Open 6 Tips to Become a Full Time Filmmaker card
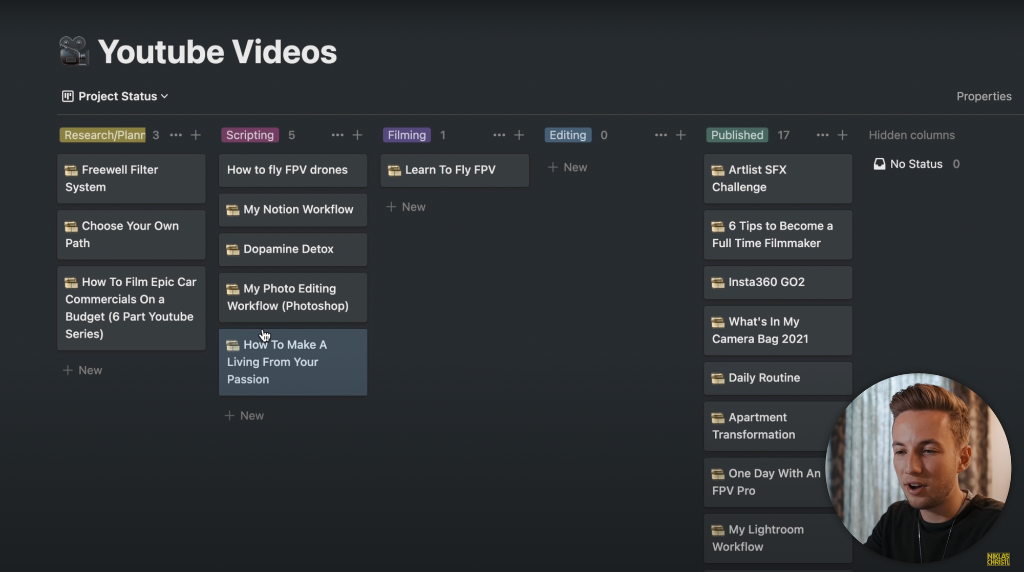The image size is (1024, 572). [x=778, y=235]
